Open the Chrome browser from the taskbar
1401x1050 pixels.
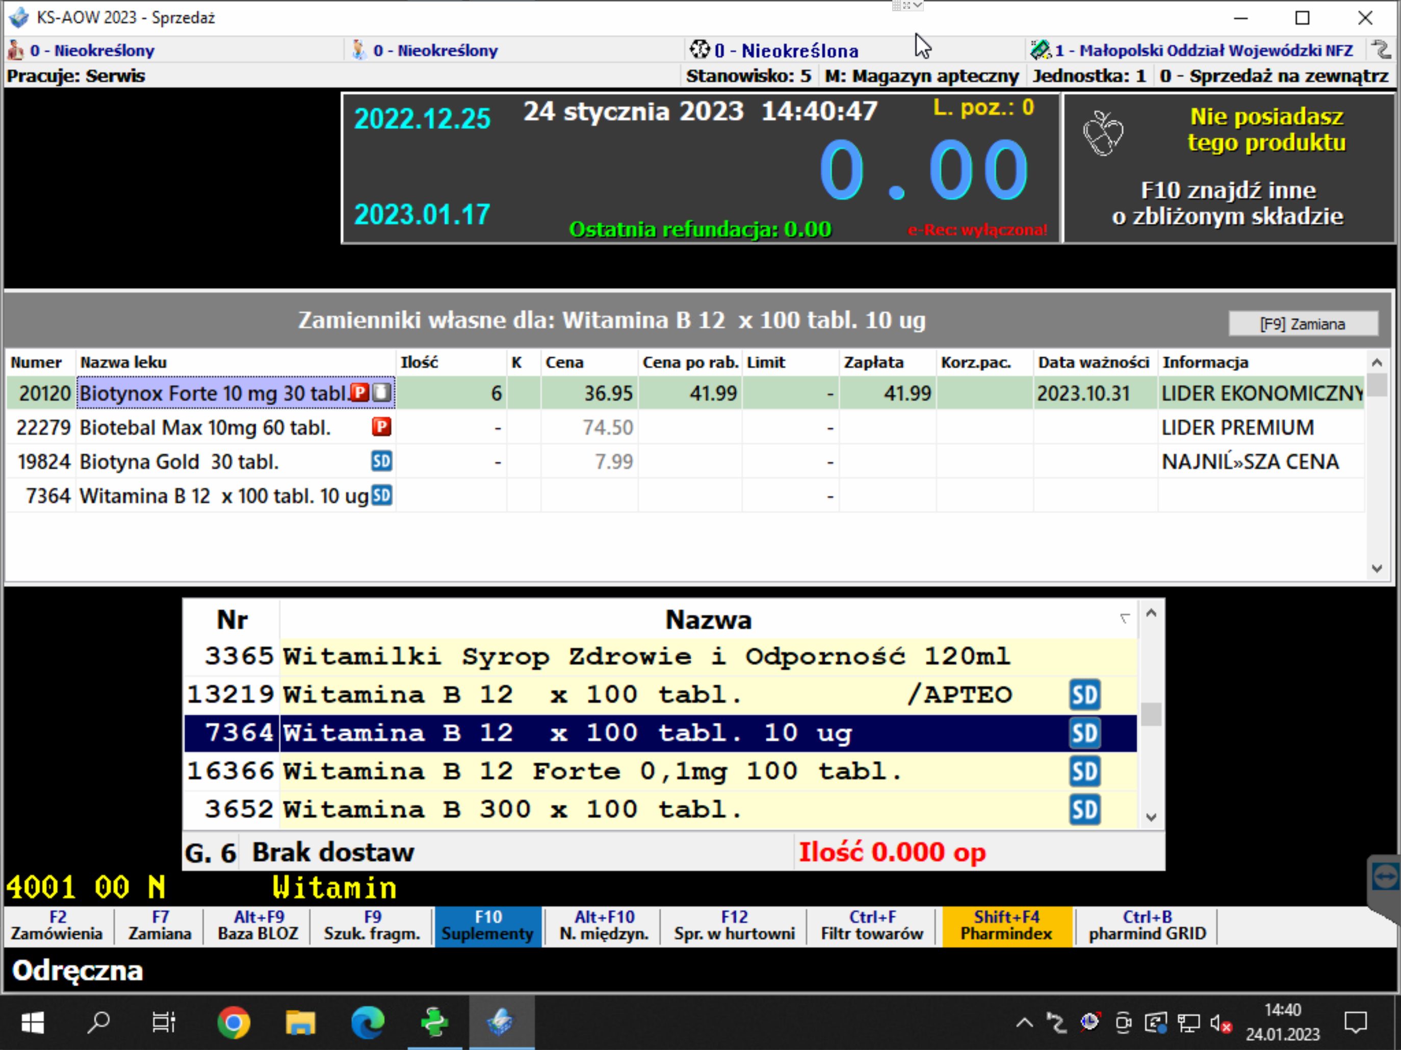coord(233,1021)
